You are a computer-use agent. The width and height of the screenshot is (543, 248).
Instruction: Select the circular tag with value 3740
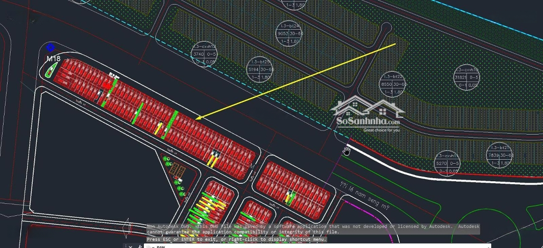point(204,54)
